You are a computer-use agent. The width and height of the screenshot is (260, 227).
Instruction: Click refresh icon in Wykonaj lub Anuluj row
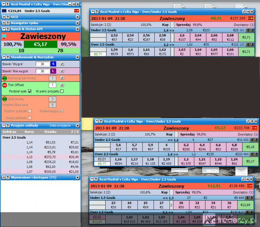(62, 78)
